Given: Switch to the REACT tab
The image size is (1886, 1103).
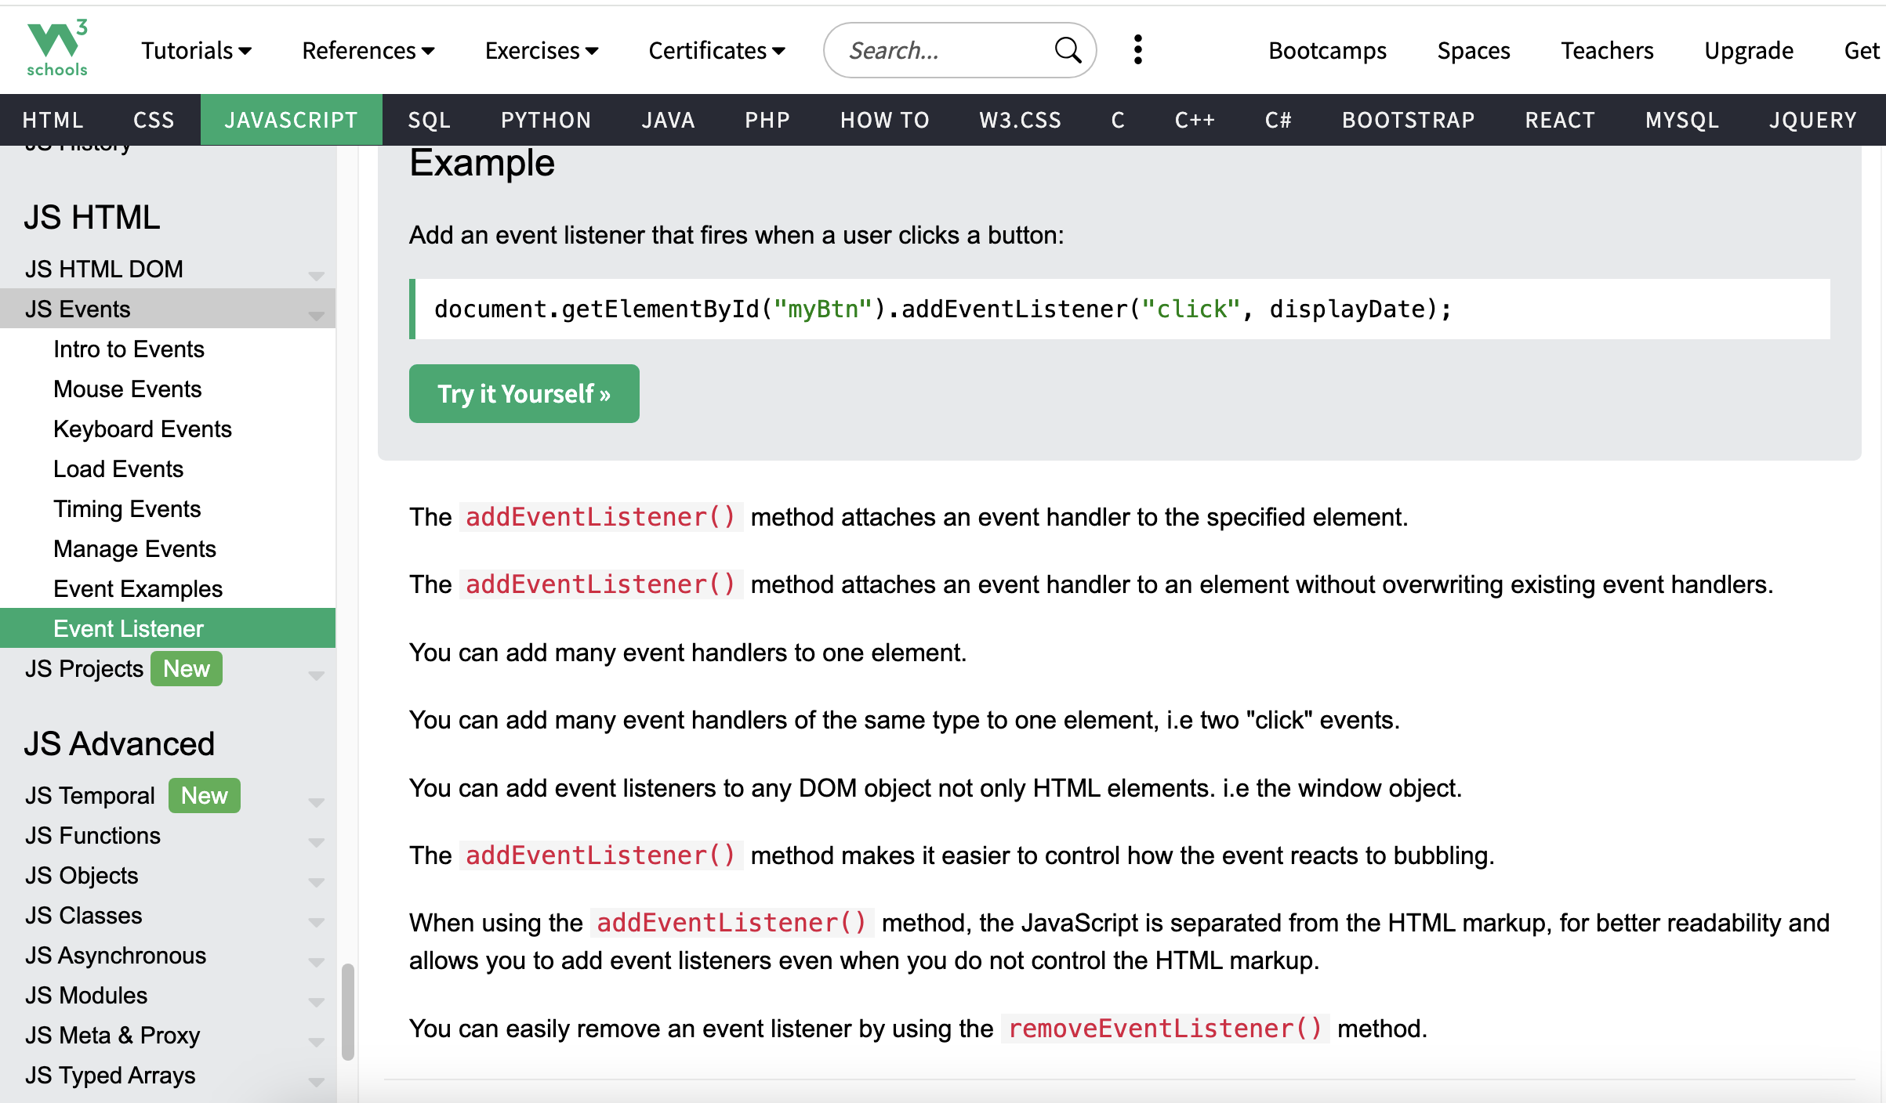Looking at the screenshot, I should pyautogui.click(x=1559, y=120).
